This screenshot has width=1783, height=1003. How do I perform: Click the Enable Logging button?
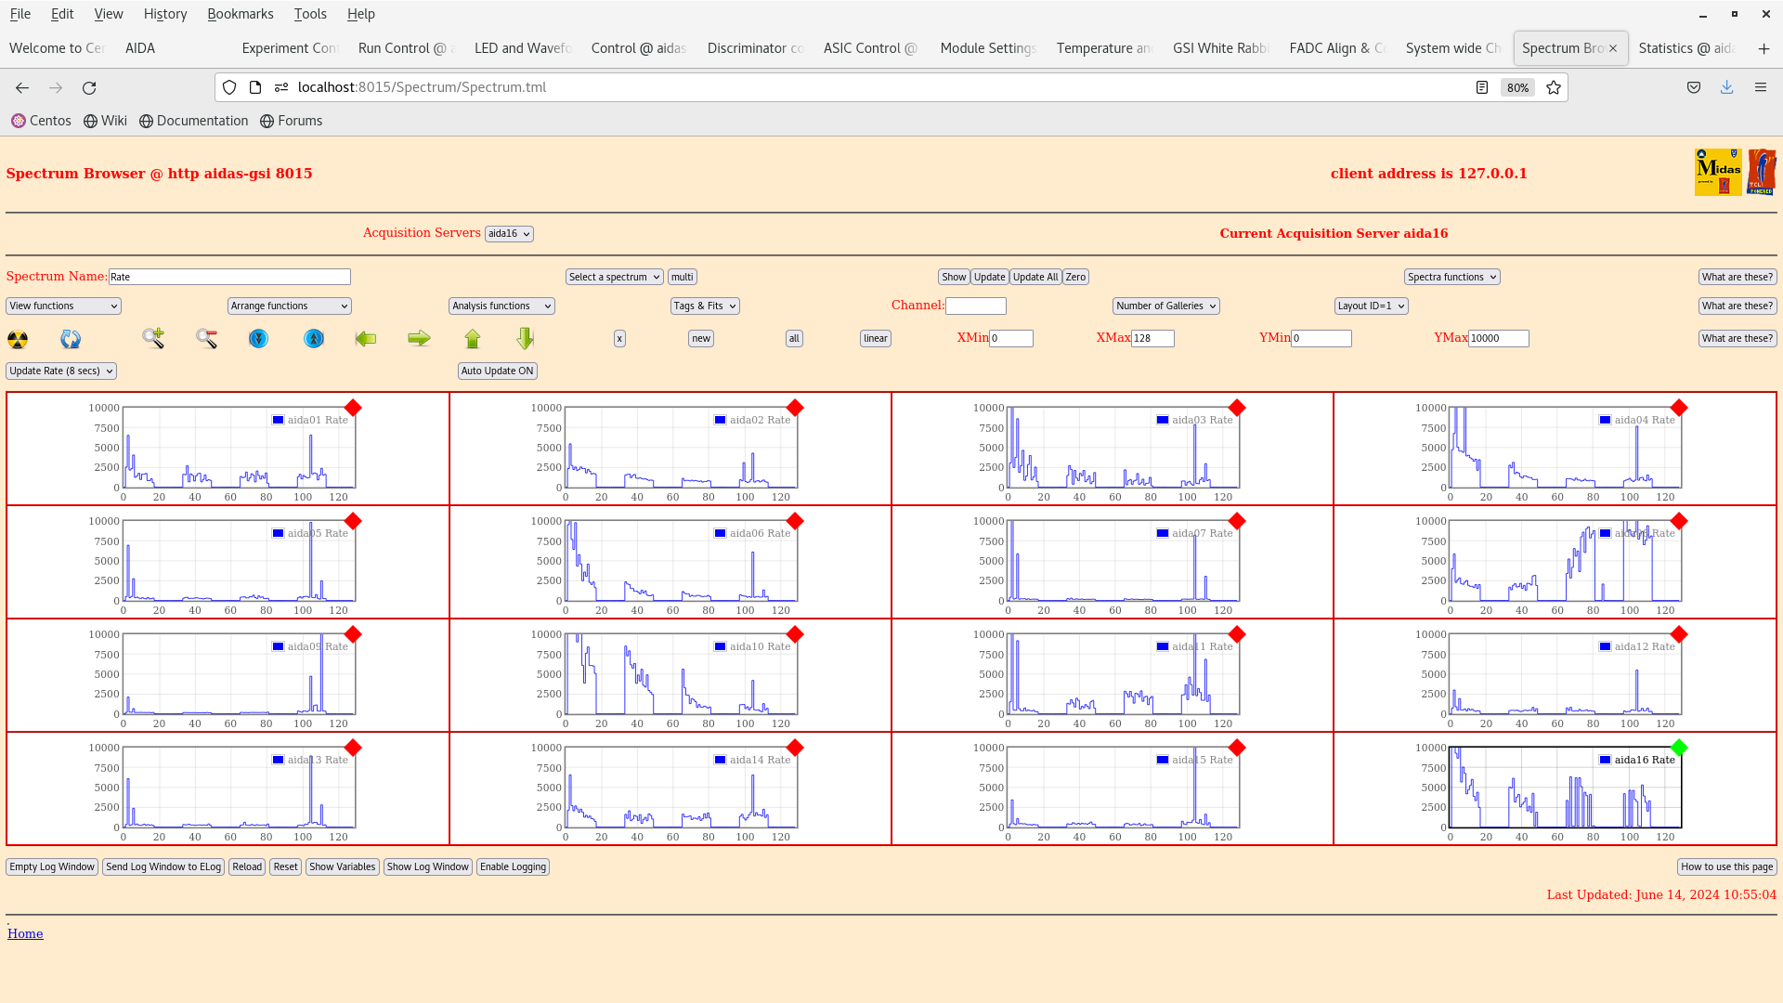514,866
